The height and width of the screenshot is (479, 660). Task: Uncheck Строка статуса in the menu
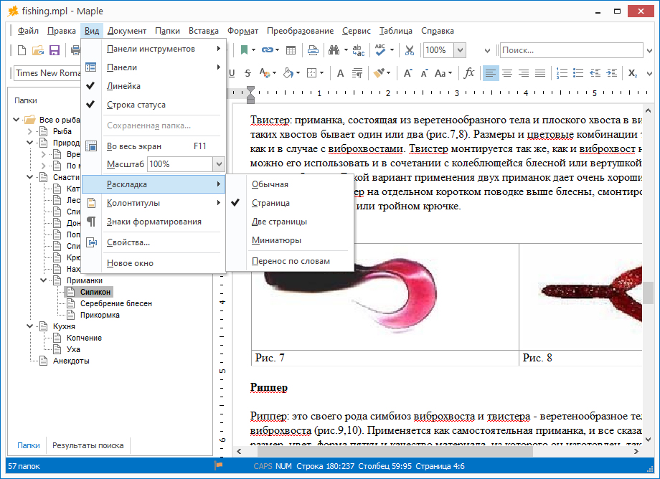(x=136, y=105)
